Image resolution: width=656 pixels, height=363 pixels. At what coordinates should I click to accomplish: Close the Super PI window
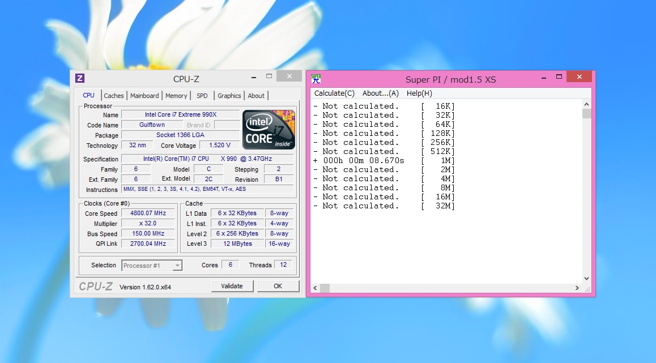580,77
